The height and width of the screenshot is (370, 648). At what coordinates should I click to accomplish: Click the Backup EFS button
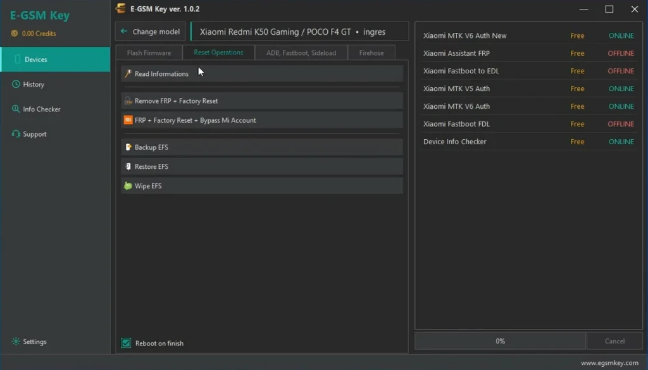262,147
